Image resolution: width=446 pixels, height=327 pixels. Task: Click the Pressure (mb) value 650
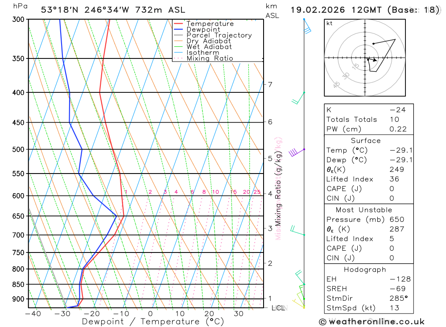coord(397,219)
